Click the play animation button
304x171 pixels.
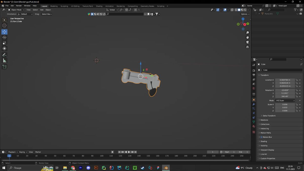129,152
